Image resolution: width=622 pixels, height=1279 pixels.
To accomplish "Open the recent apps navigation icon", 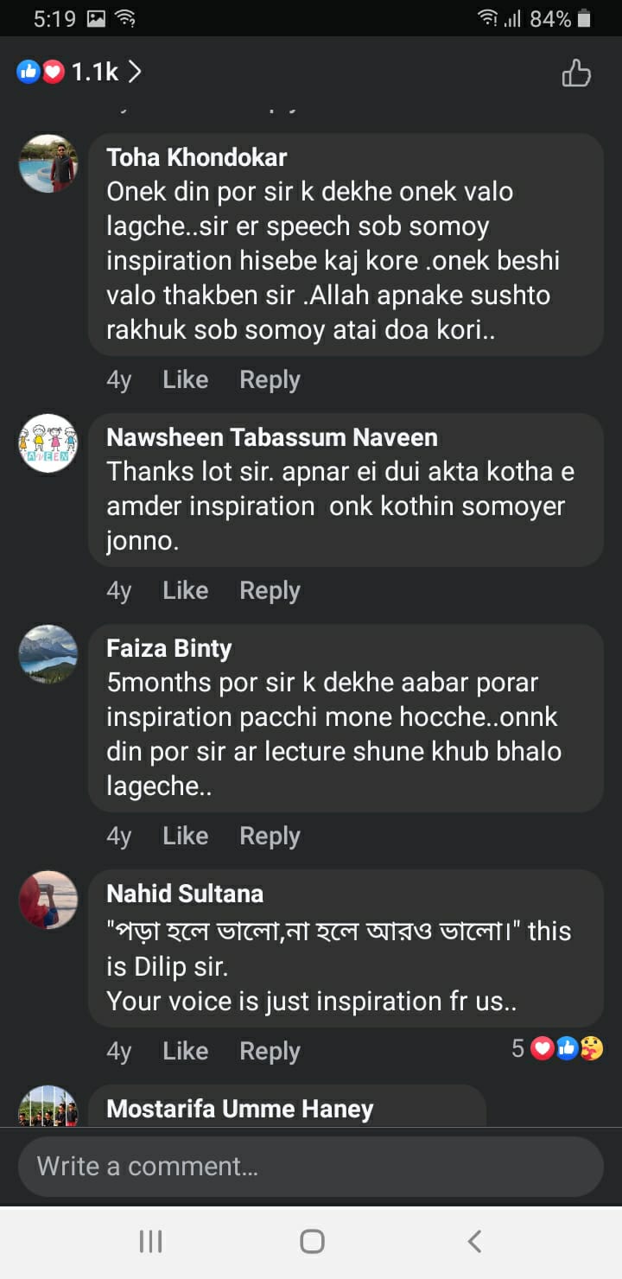I will click(150, 1241).
